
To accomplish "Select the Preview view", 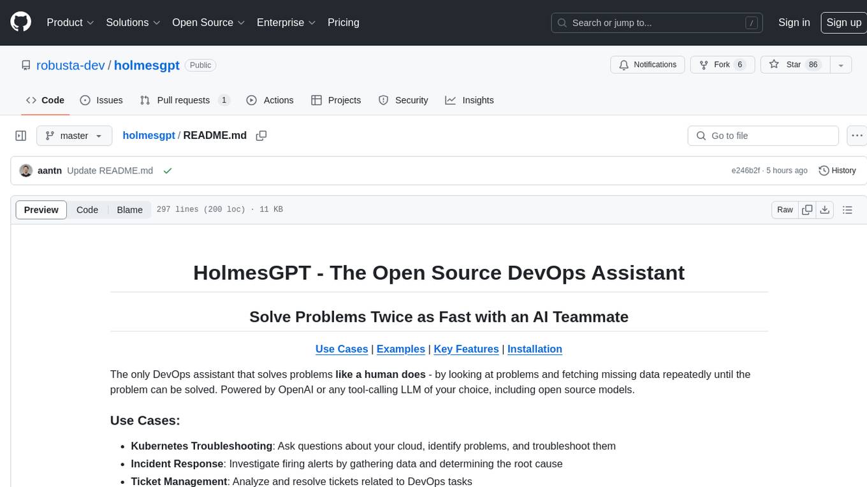I will 41,210.
